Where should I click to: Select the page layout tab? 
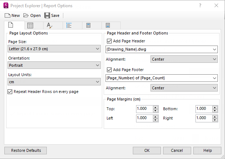pyautogui.click(x=11, y=25)
